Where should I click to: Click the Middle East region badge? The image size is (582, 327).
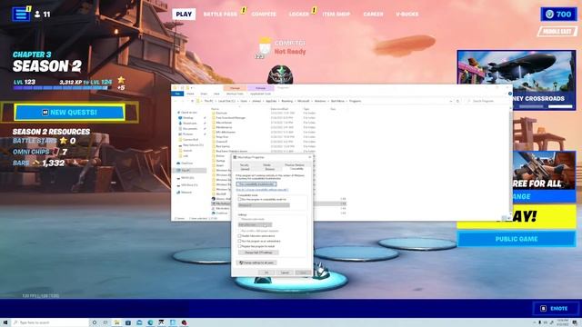pos(557,32)
